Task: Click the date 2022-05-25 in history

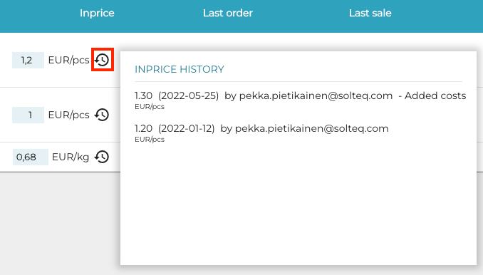Action: (189, 95)
